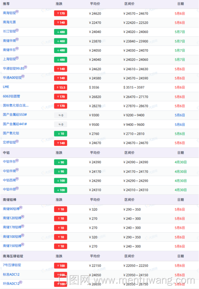Screen dimensions: 199x289
Task: Click the chart icon beside 环保ADC12
Action: point(21,282)
